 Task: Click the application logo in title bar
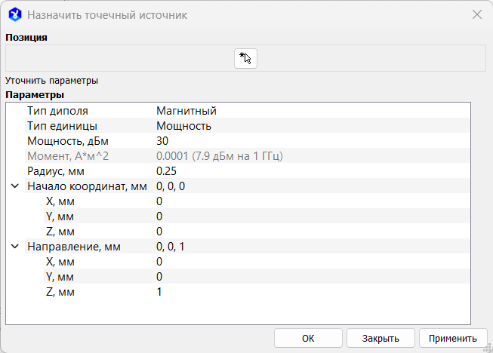click(14, 14)
